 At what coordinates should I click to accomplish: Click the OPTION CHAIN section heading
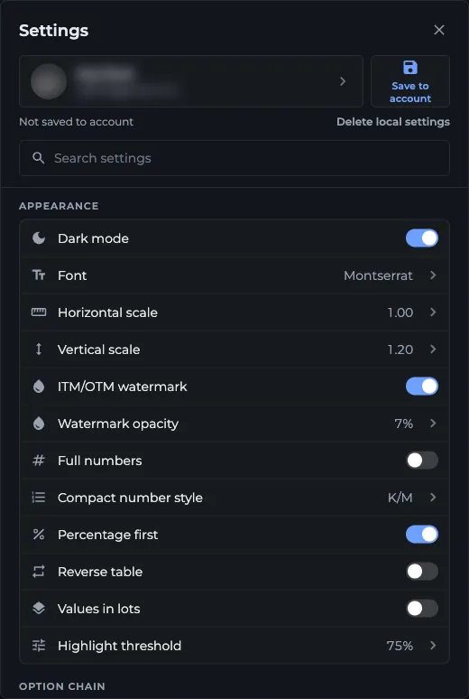[x=62, y=686]
